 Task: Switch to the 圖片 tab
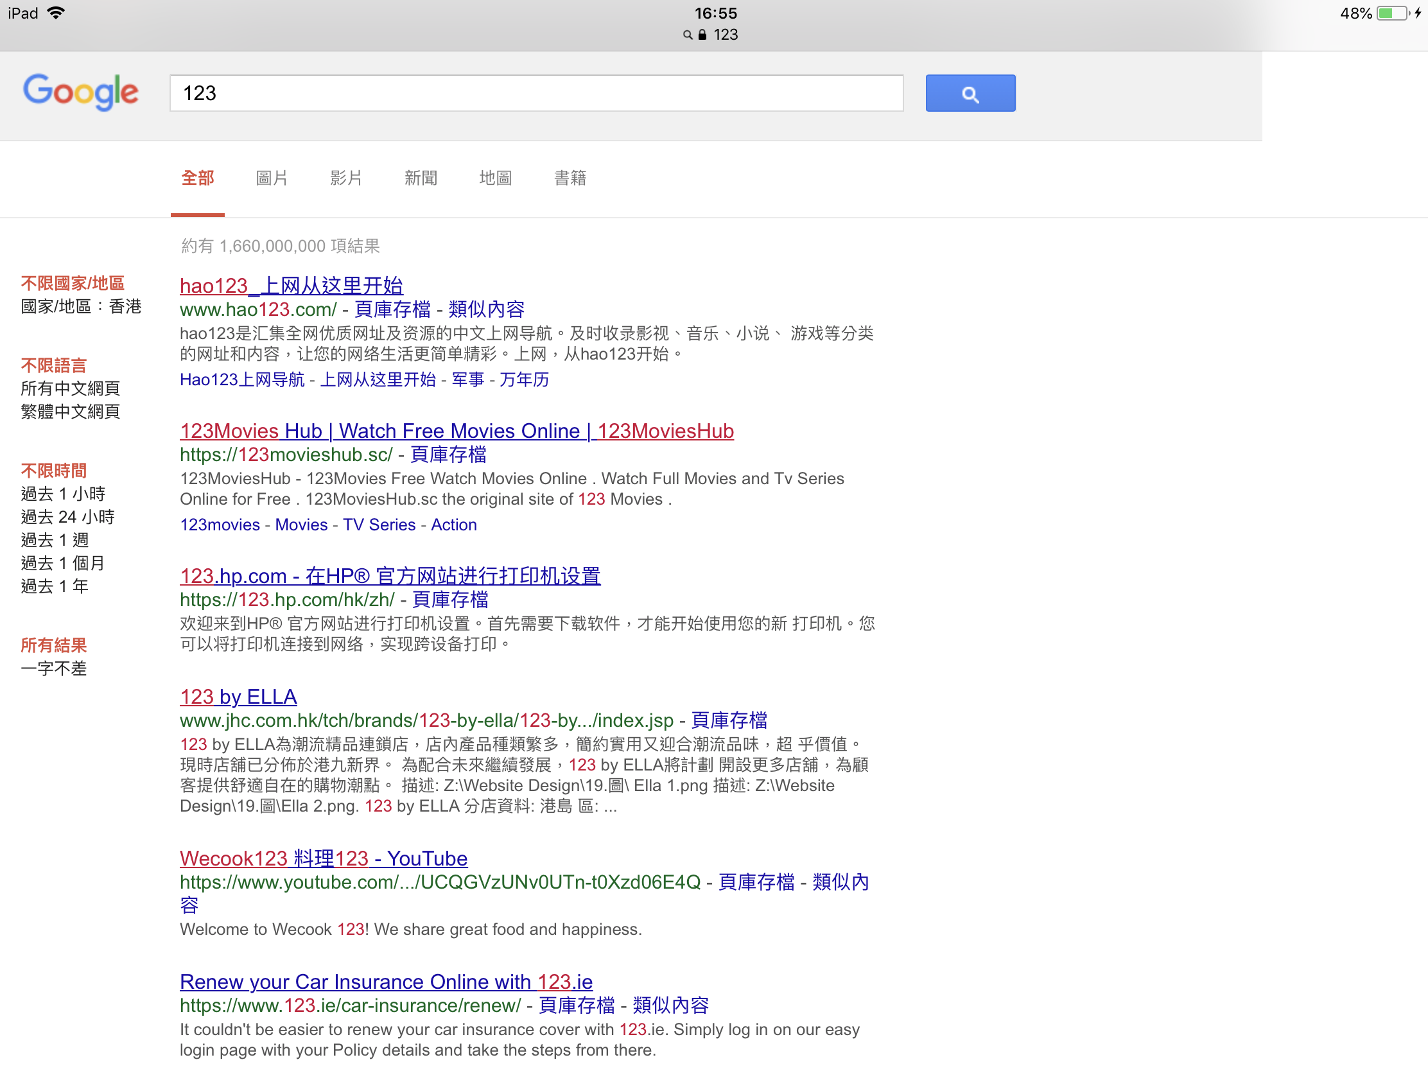click(272, 178)
